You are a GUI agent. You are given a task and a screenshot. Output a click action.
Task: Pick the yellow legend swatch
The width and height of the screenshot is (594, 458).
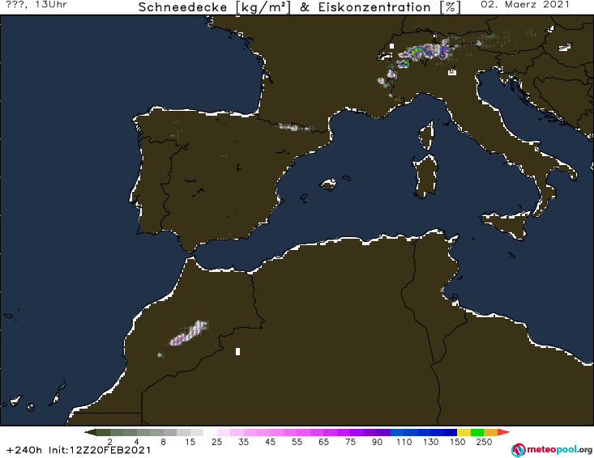(x=464, y=432)
